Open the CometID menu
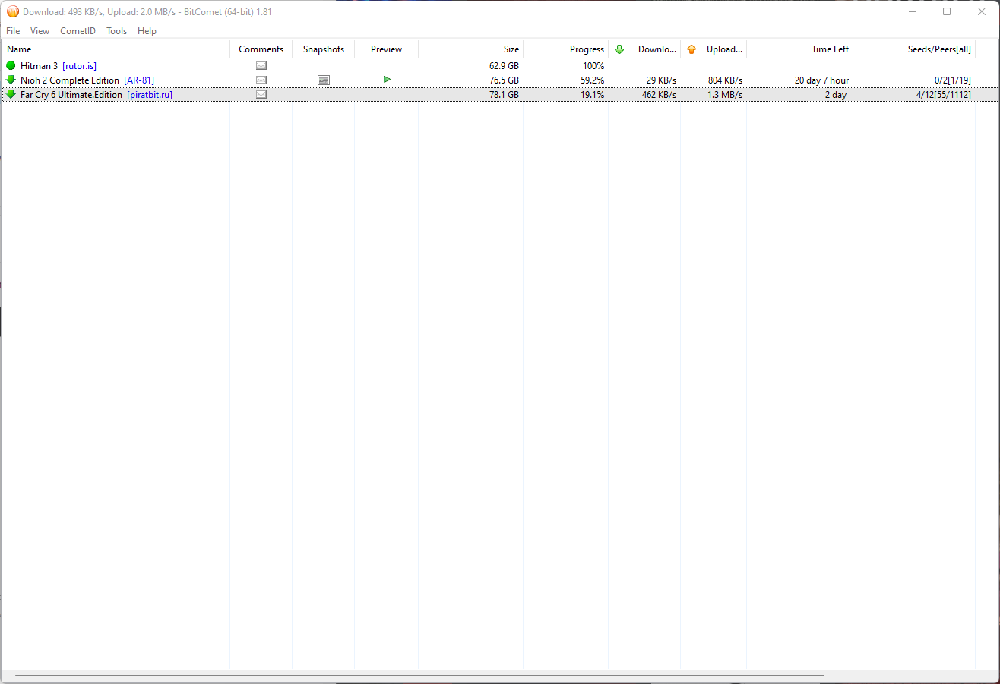Image resolution: width=1000 pixels, height=684 pixels. point(78,31)
